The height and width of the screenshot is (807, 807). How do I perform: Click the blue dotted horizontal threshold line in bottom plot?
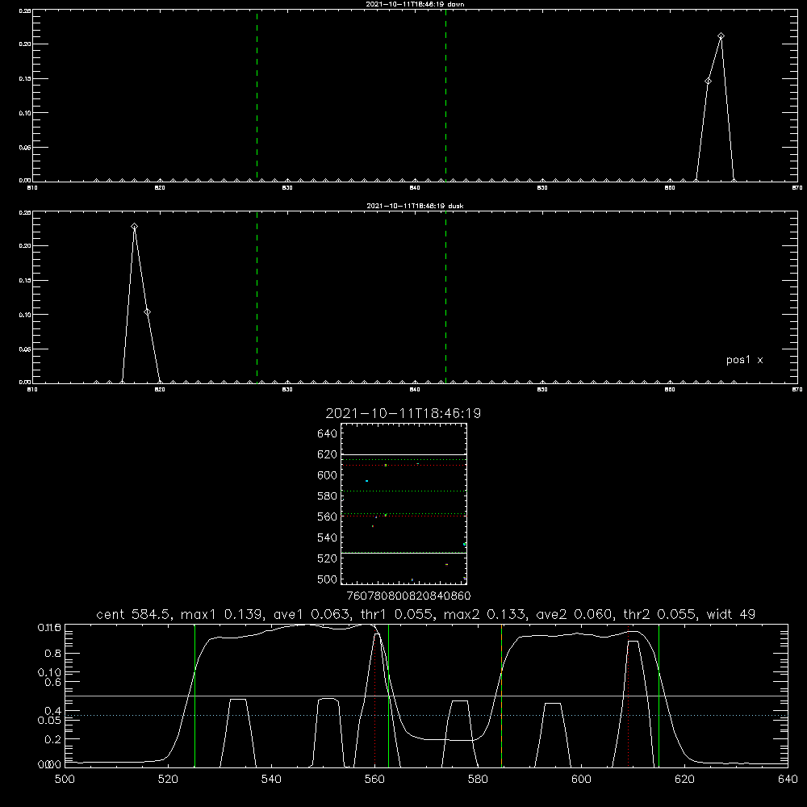pyautogui.click(x=426, y=715)
